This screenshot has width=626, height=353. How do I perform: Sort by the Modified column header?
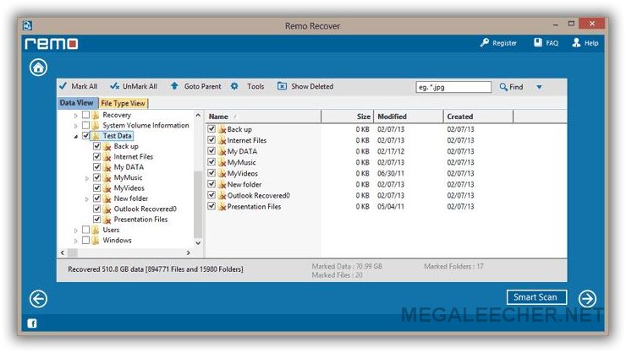click(409, 117)
